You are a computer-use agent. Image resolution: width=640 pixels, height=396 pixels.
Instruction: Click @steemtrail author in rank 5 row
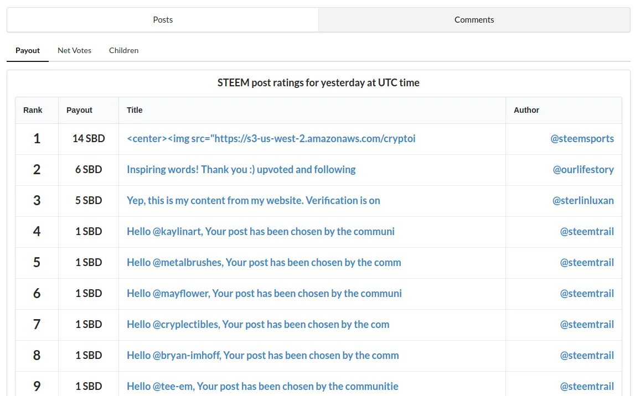[x=587, y=263]
